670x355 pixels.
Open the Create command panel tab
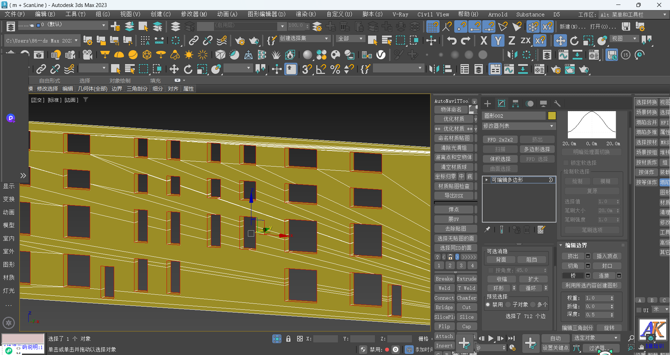(x=487, y=103)
